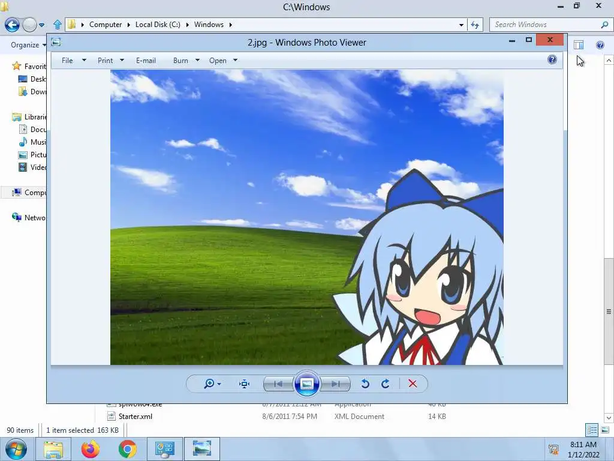This screenshot has width=614, height=461.
Task: Click the Photo Viewer taskbar button
Action: pyautogui.click(x=201, y=449)
